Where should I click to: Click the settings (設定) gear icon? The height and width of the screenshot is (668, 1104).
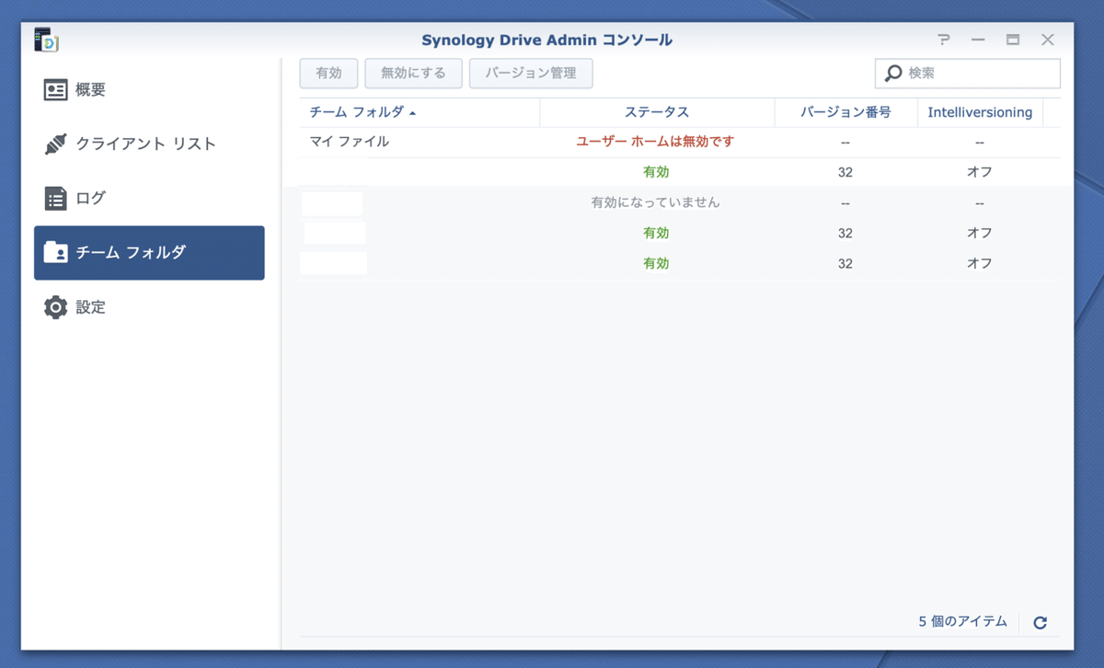pyautogui.click(x=56, y=307)
